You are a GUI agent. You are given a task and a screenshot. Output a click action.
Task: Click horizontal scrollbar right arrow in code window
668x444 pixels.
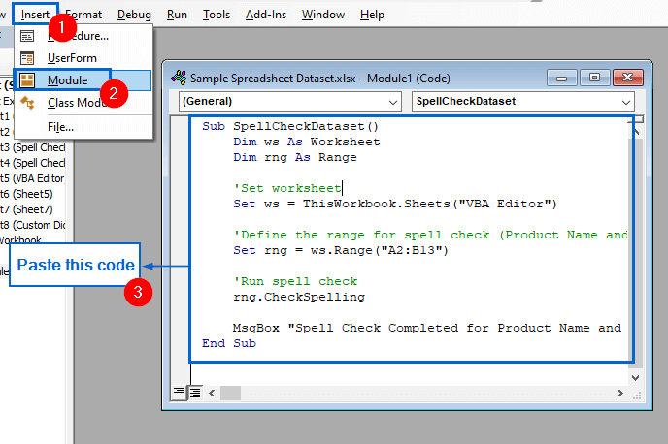click(x=622, y=392)
